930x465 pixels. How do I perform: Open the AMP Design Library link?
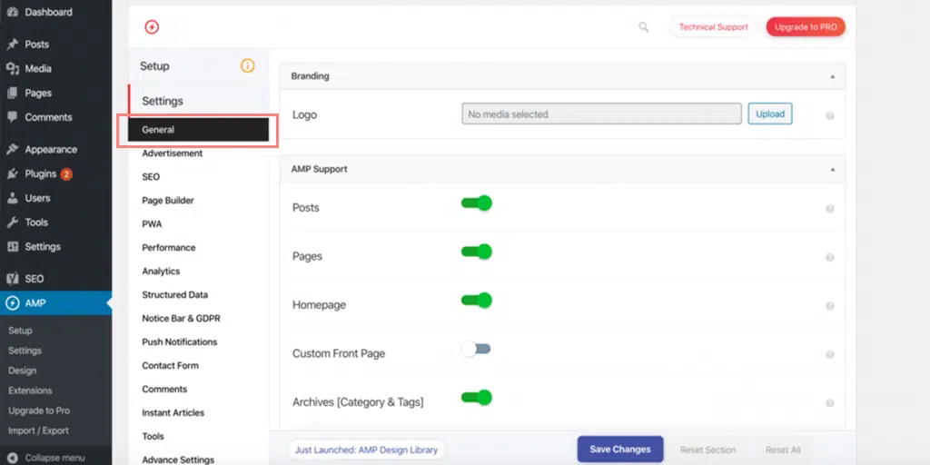pyautogui.click(x=366, y=450)
